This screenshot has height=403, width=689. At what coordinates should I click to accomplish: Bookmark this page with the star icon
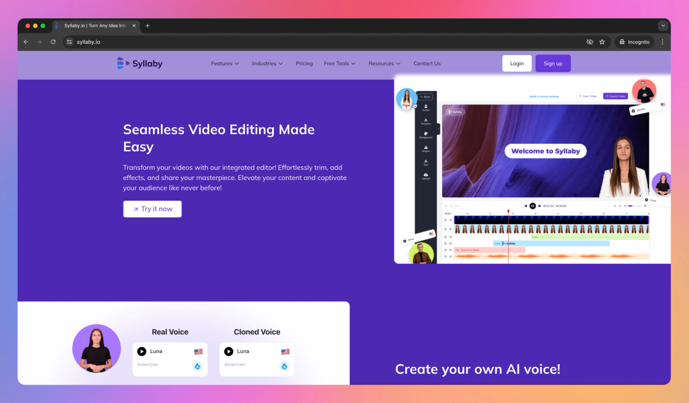[x=602, y=42]
